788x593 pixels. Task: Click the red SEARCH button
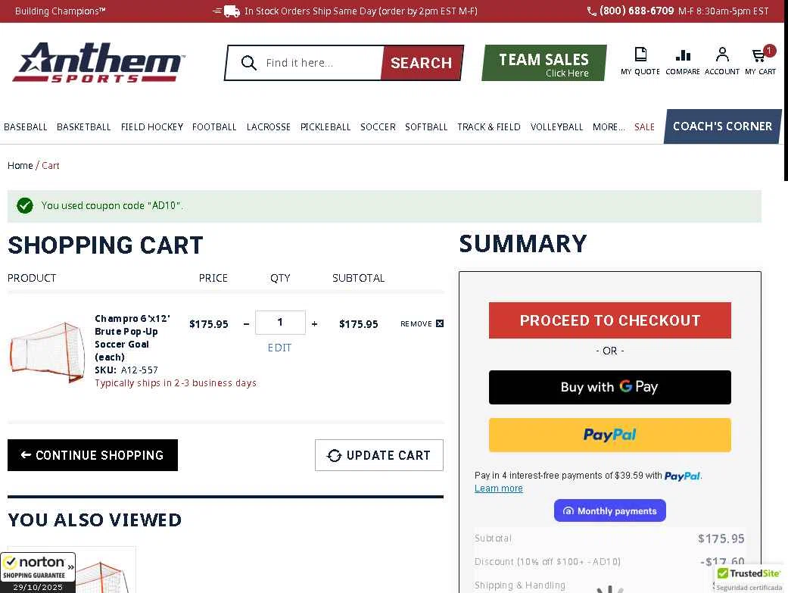pyautogui.click(x=422, y=63)
